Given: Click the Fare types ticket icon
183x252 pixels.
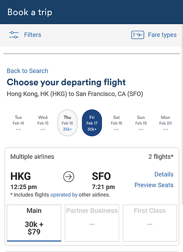Looking at the screenshot, I should (x=138, y=35).
